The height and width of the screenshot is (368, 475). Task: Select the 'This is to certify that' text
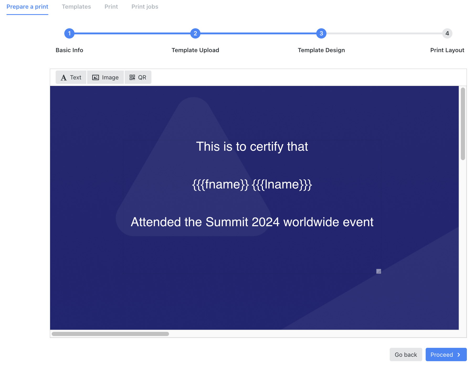[x=252, y=147]
